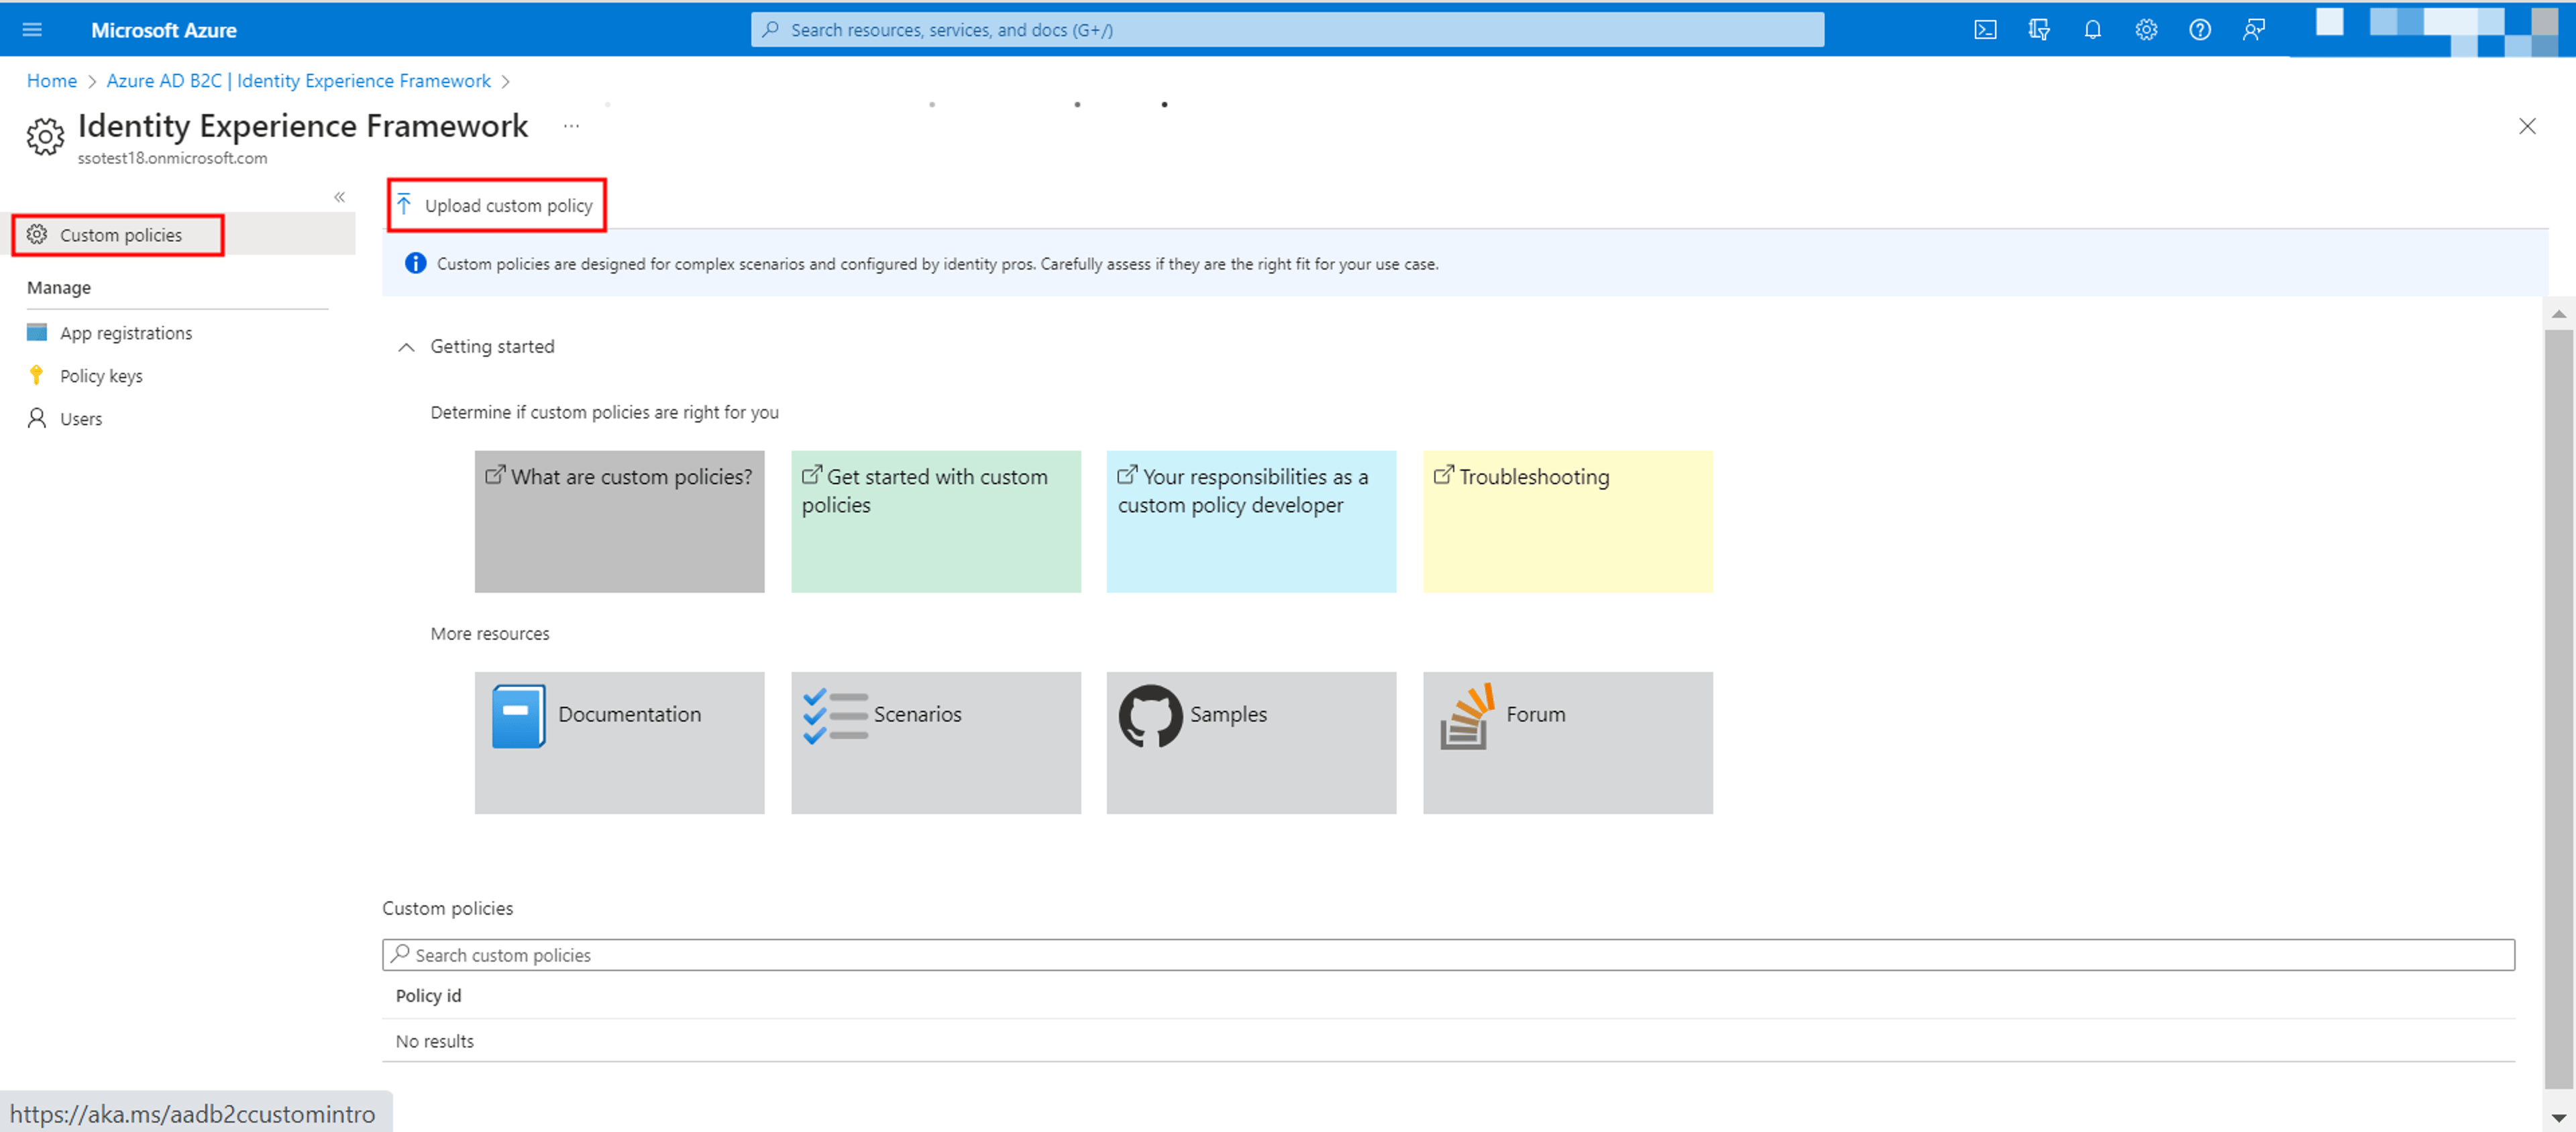
Task: Open Cloud Shell from the top bar
Action: click(x=1985, y=30)
